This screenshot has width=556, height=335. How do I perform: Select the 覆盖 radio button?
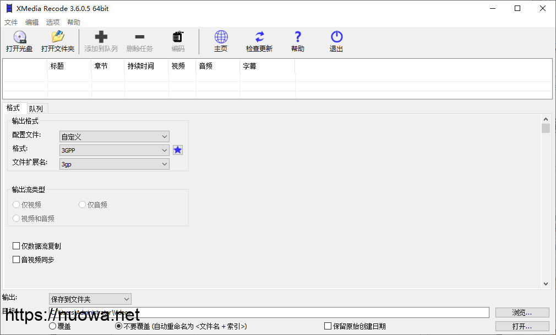coord(53,326)
